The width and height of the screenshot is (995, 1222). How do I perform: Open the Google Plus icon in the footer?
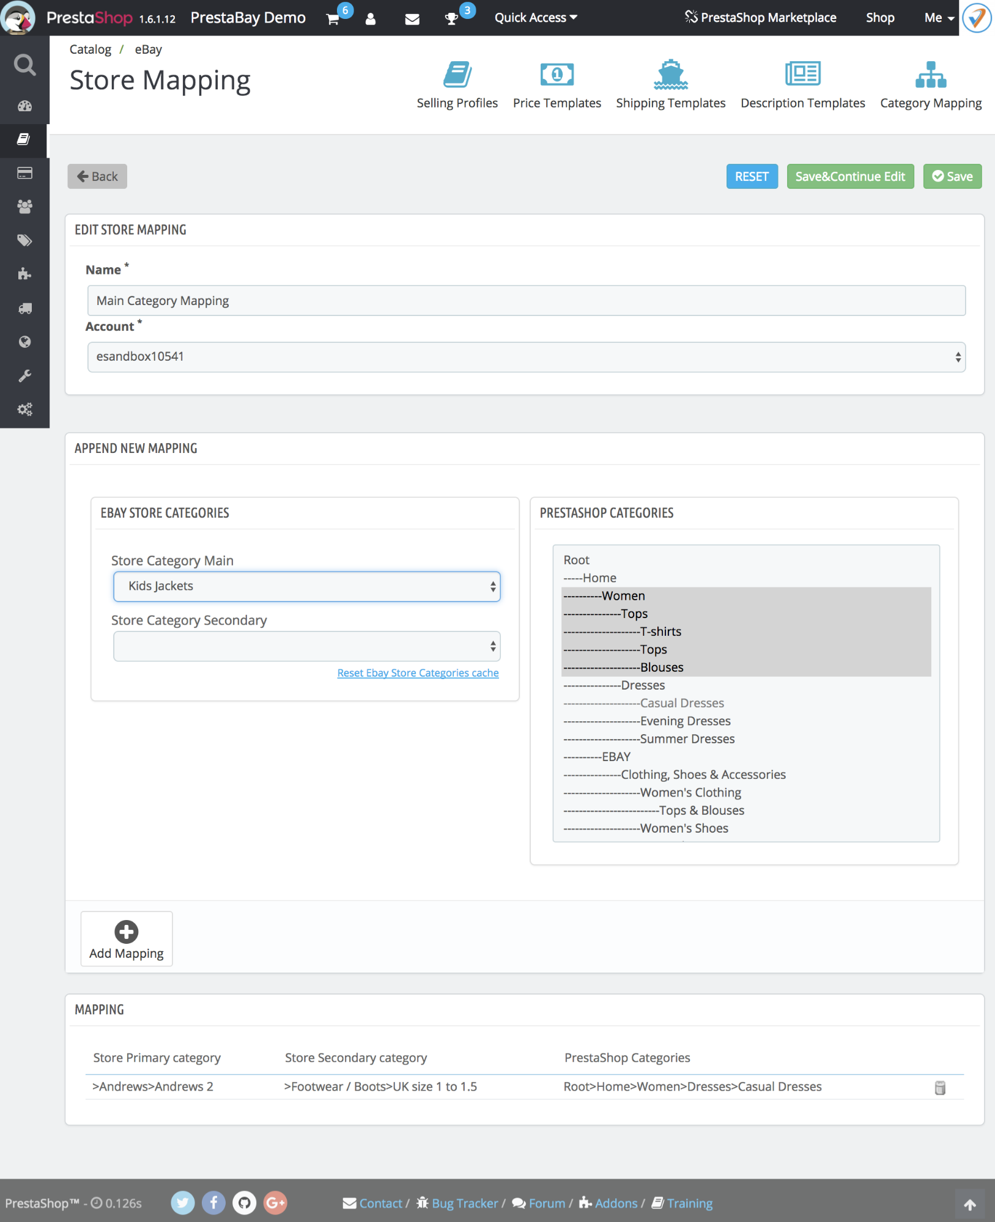(x=275, y=1203)
